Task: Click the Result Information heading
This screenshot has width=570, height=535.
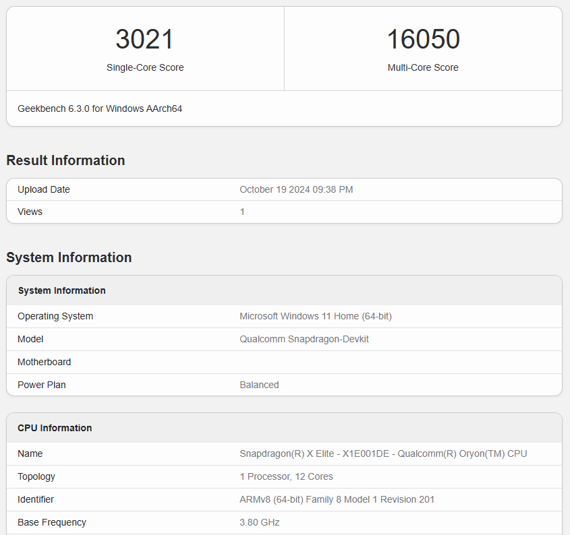Action: [65, 160]
